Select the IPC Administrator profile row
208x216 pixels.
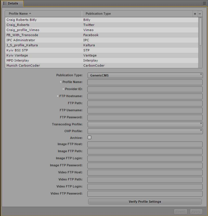click(102, 40)
